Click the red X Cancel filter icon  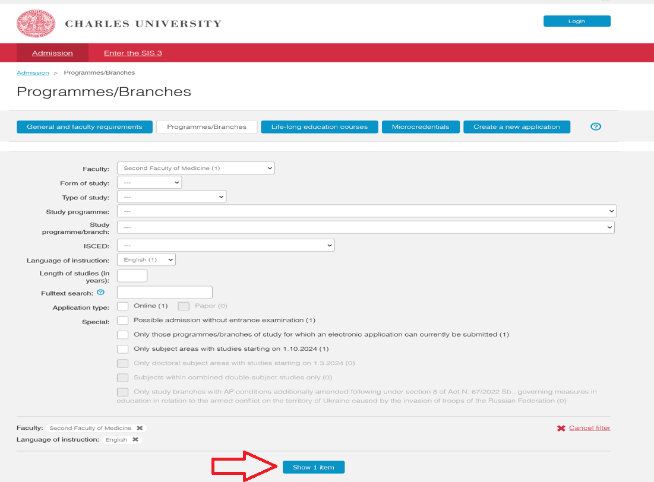pyautogui.click(x=561, y=428)
